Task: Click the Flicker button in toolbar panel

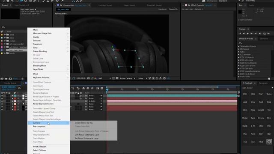Action: 245,118
